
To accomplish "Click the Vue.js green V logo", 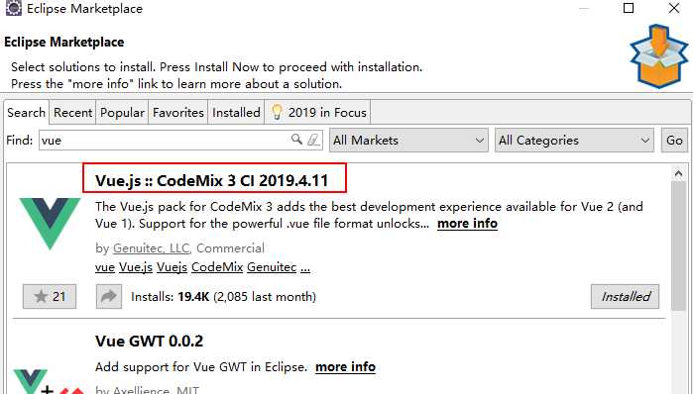I will pyautogui.click(x=50, y=224).
